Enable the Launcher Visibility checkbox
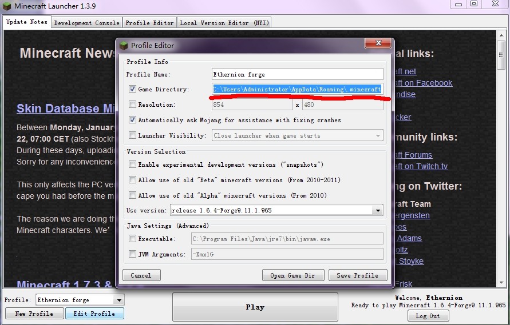This screenshot has height=325, width=510. point(132,135)
